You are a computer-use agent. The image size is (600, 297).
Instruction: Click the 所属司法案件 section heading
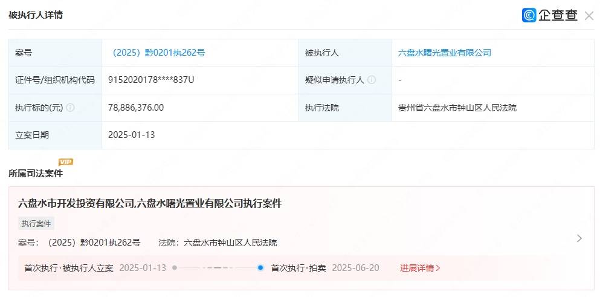(x=36, y=174)
